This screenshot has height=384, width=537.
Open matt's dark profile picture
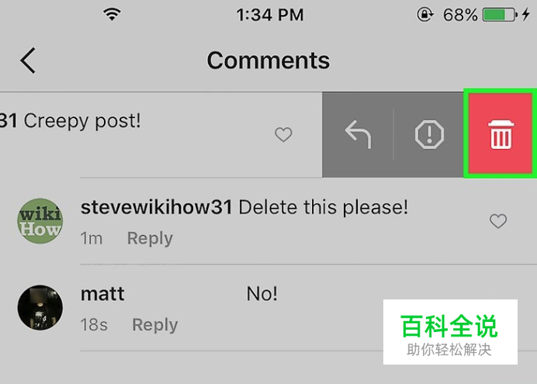[40, 308]
